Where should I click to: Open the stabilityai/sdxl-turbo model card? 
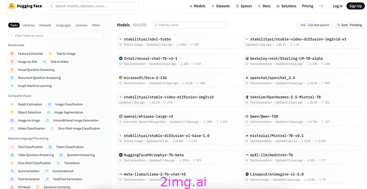(x=178, y=41)
